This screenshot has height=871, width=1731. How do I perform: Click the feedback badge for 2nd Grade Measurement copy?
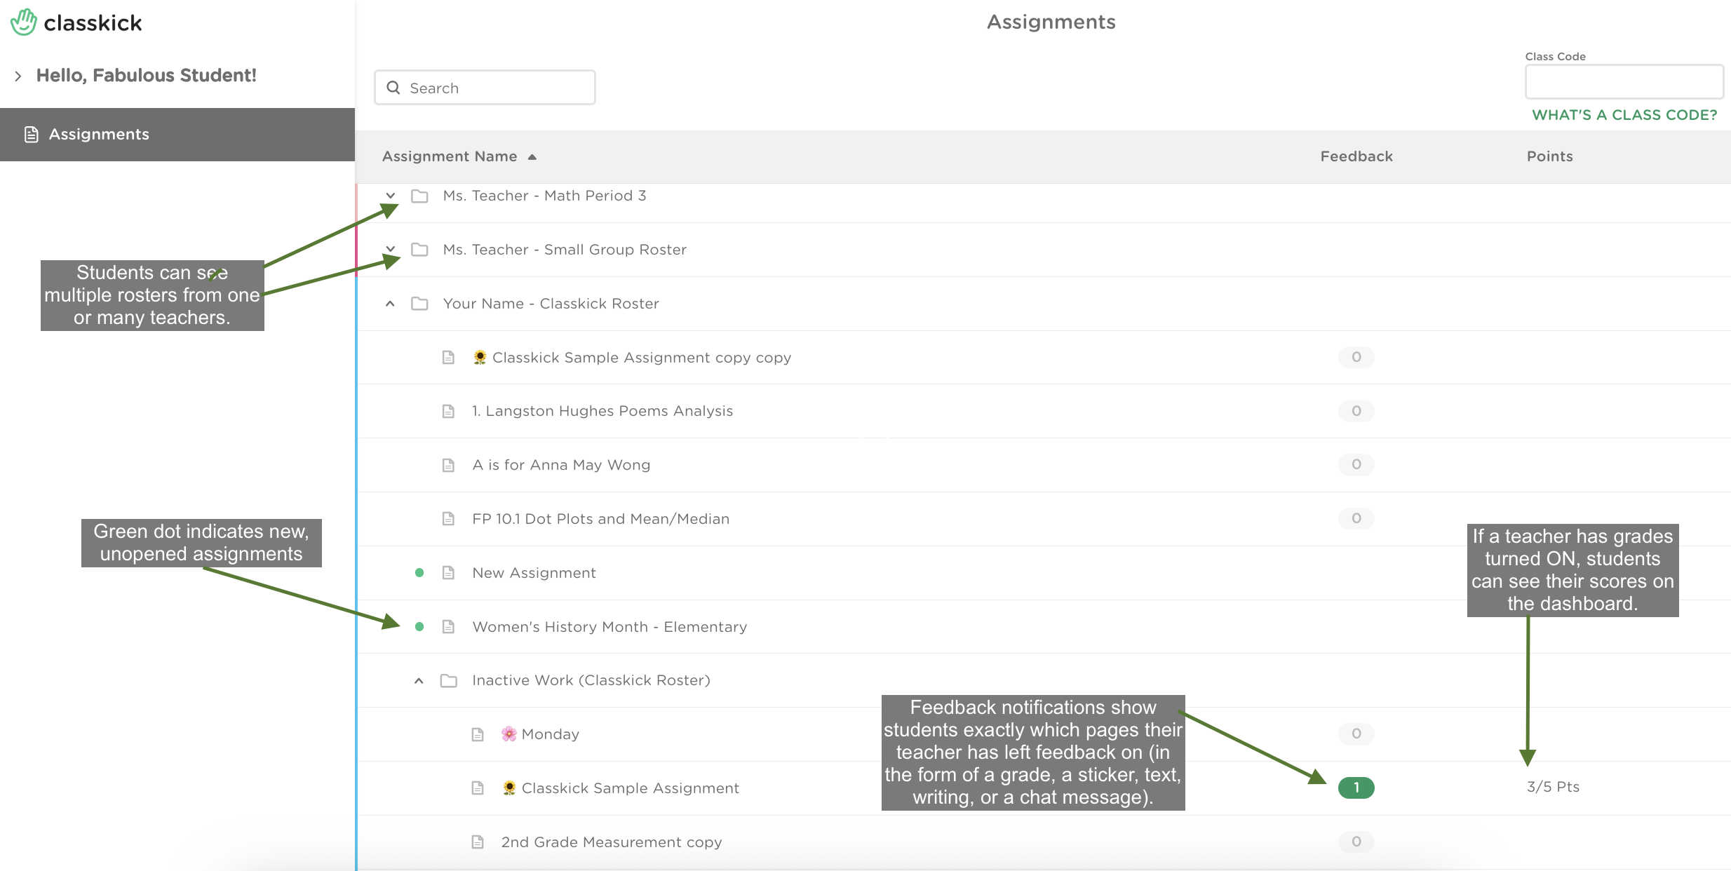(x=1356, y=842)
